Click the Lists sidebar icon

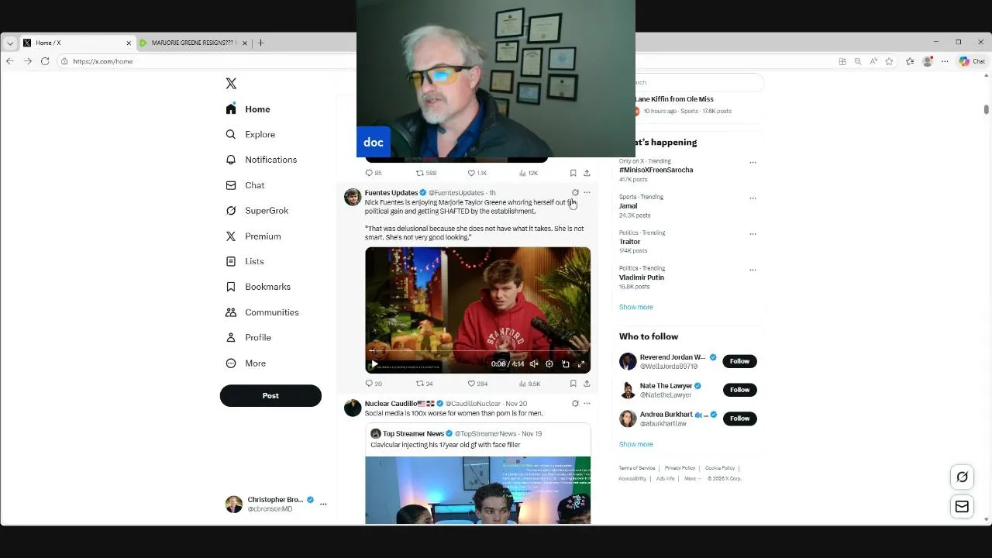[231, 261]
